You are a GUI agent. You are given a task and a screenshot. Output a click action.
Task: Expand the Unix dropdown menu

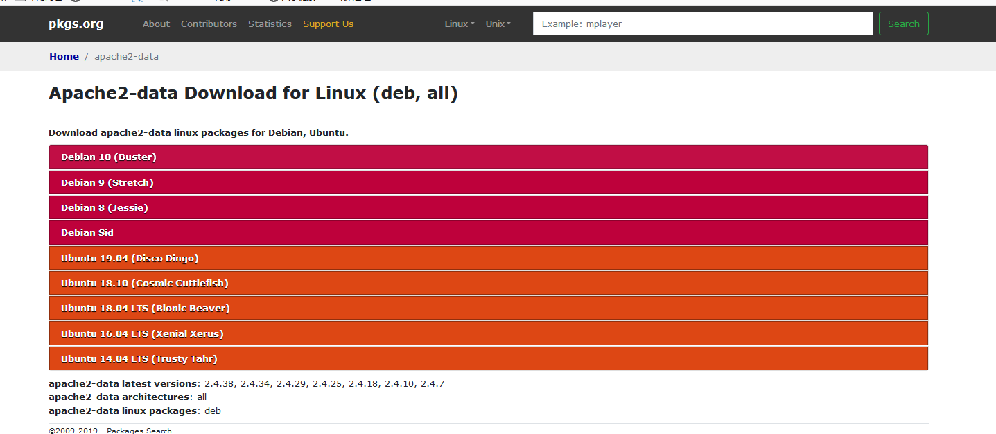[x=498, y=24]
